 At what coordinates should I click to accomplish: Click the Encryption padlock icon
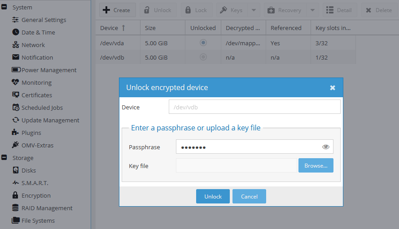click(x=16, y=195)
